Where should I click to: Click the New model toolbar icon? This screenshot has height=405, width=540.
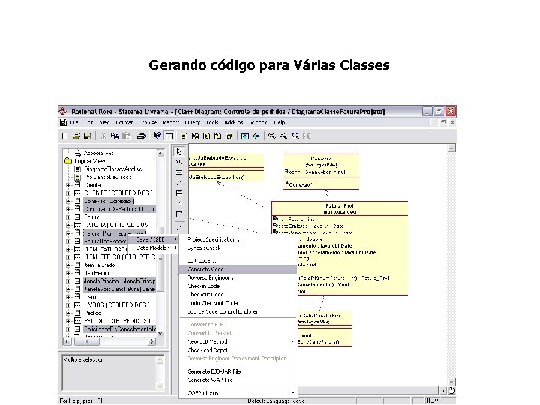pos(64,136)
